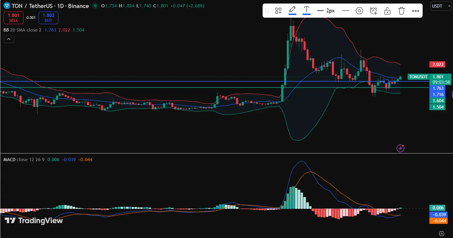Click the green 1.604 price label

click(437, 101)
